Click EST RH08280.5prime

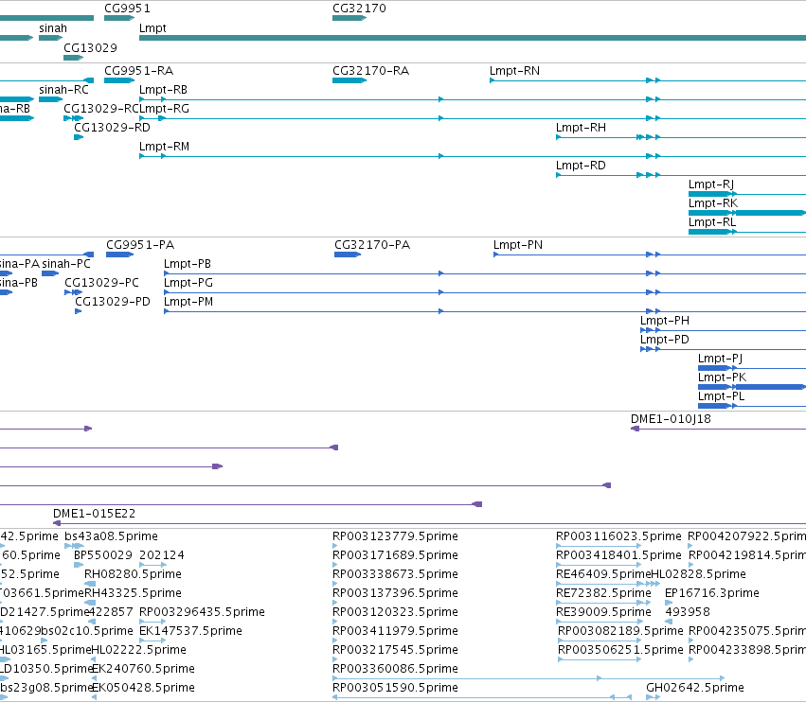point(90,584)
